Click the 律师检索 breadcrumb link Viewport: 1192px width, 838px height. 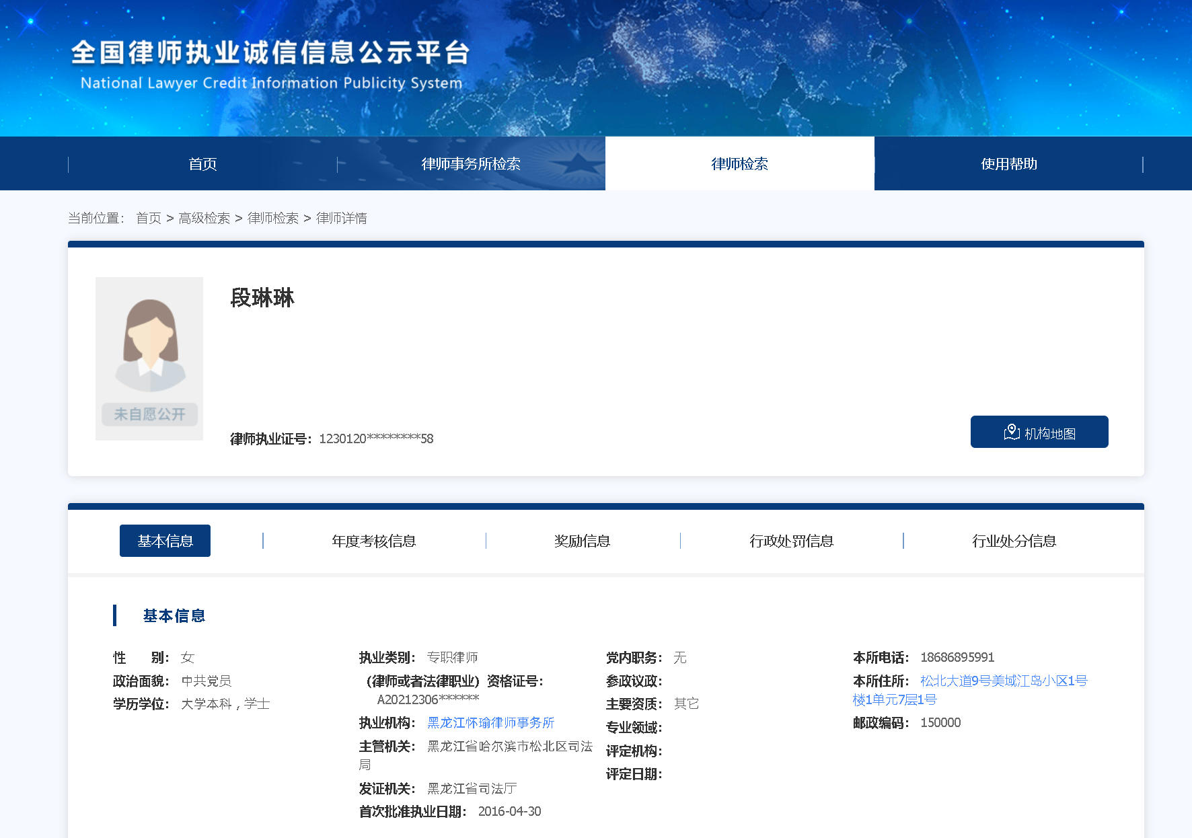pyautogui.click(x=273, y=218)
